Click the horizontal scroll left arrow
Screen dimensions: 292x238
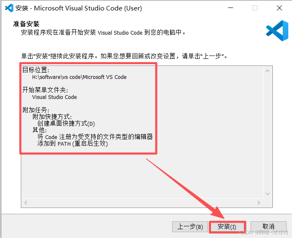[x=26, y=203]
